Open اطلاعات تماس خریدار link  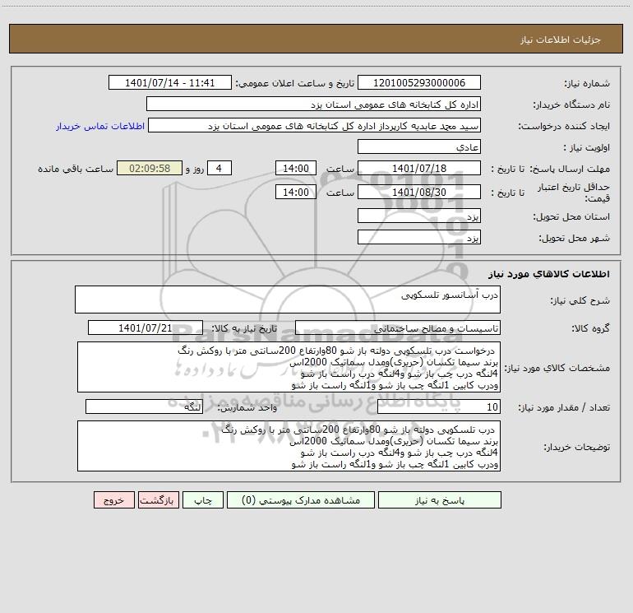[x=100, y=126]
